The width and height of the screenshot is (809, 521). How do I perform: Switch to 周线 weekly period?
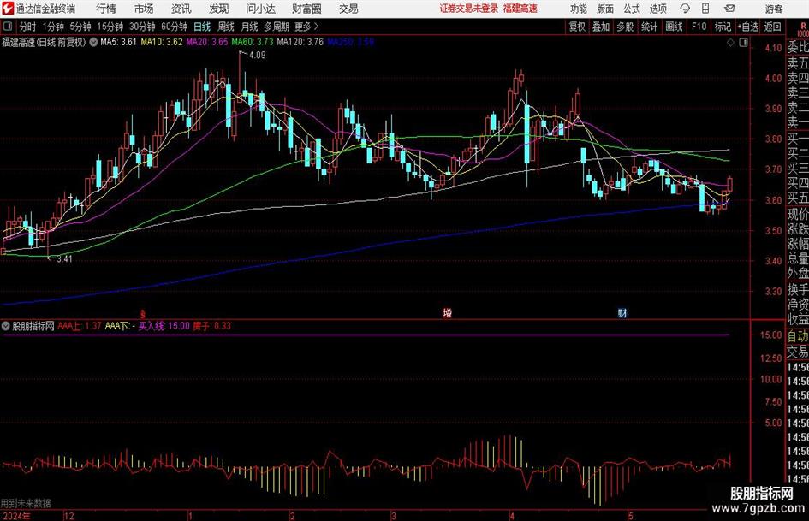tap(226, 27)
